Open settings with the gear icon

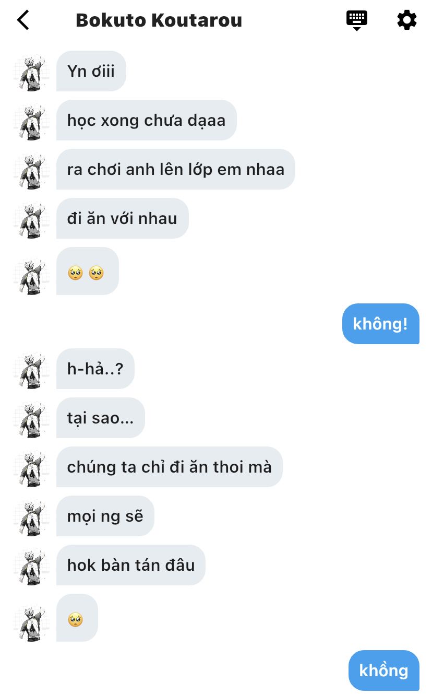point(407,20)
